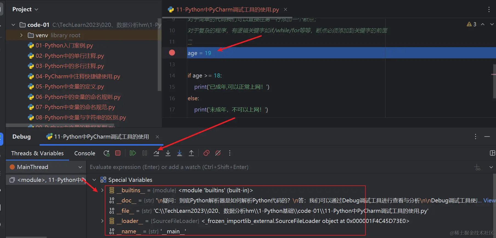This screenshot has width=496, height=238.
Task: Stop the debug session
Action: [x=118, y=153]
